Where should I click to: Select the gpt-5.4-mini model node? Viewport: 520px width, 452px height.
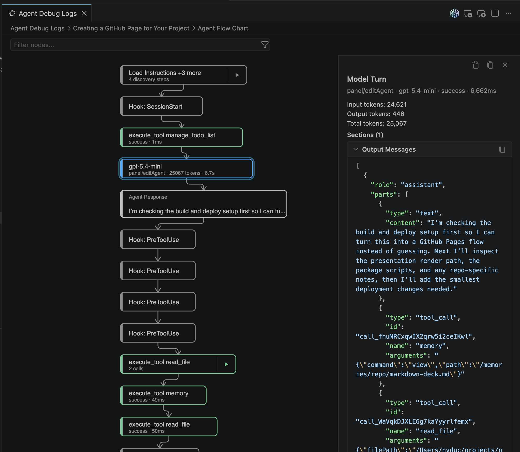[x=186, y=169]
